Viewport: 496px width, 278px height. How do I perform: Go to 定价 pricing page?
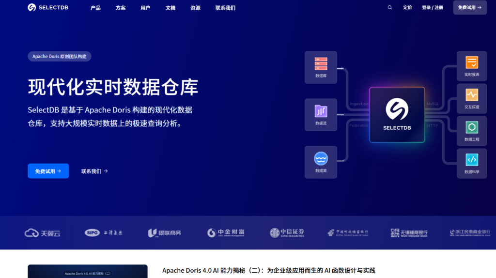pos(408,8)
